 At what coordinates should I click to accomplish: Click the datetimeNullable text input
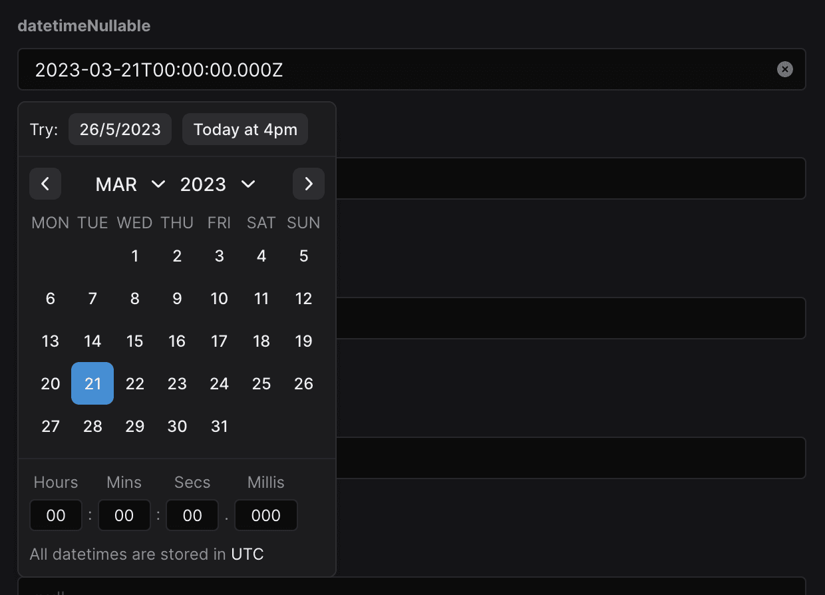point(412,69)
